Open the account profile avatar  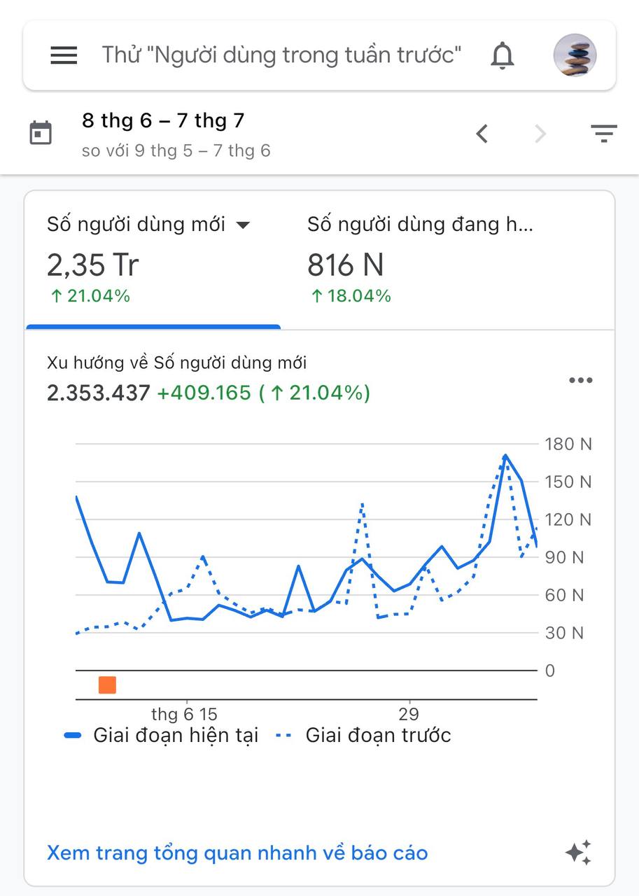575,55
